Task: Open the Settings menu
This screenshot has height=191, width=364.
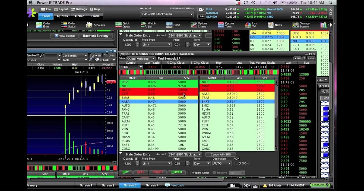Action: click(79, 9)
